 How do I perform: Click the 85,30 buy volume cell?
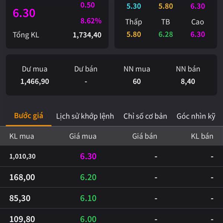coord(20,198)
